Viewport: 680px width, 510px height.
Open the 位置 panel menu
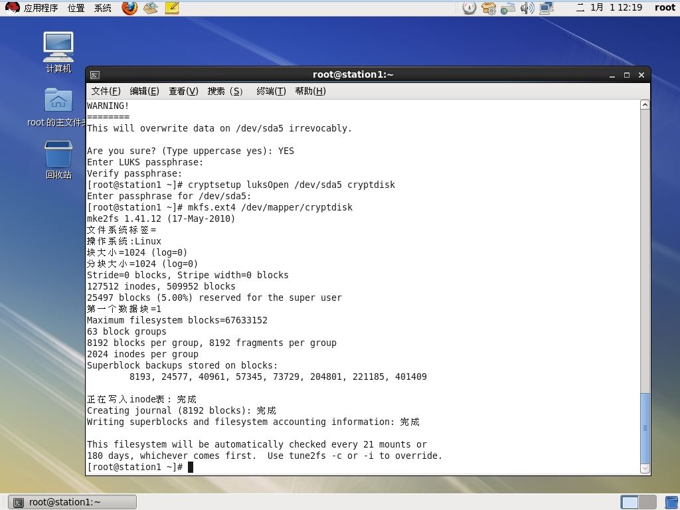pos(76,8)
